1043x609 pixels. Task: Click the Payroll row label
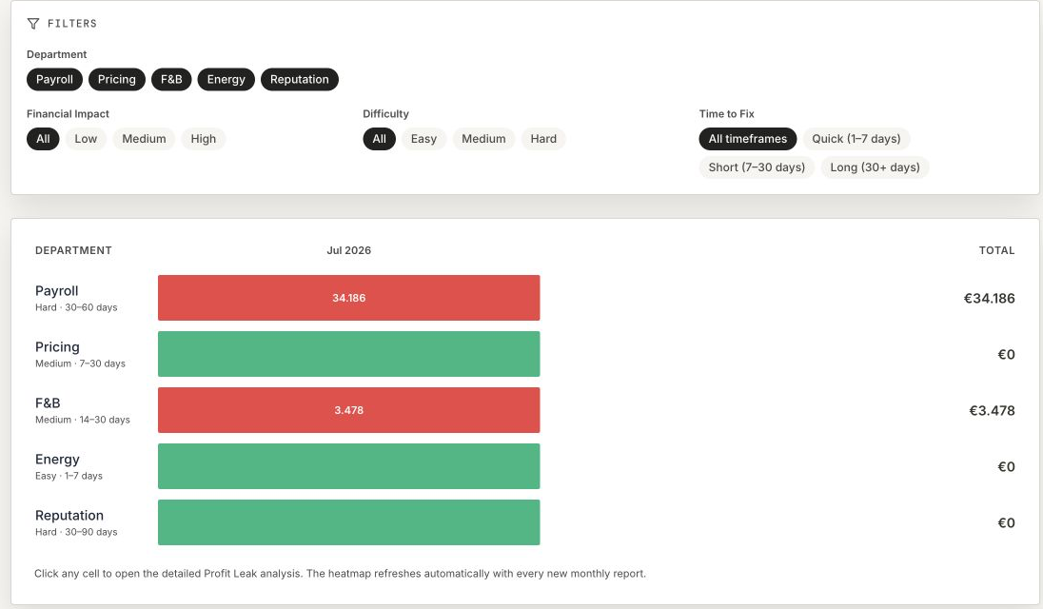[x=56, y=290]
